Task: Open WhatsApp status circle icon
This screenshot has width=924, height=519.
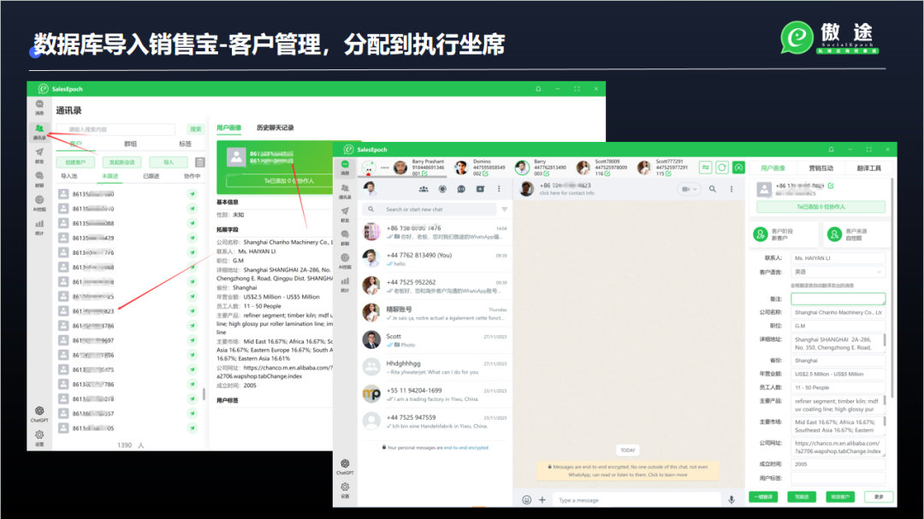Action: point(442,189)
